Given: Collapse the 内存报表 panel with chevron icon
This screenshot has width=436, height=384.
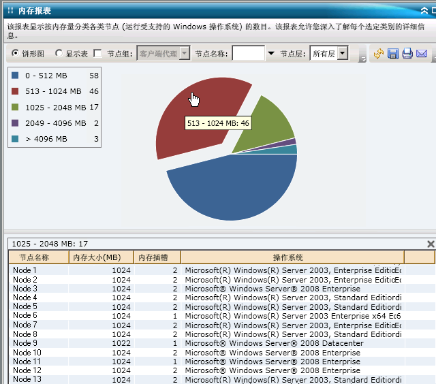Looking at the screenshot, I should tap(424, 11).
